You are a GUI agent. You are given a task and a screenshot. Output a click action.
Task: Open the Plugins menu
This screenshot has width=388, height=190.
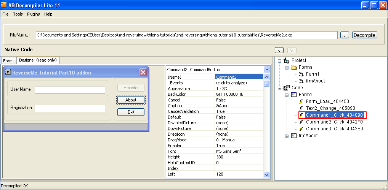click(34, 14)
